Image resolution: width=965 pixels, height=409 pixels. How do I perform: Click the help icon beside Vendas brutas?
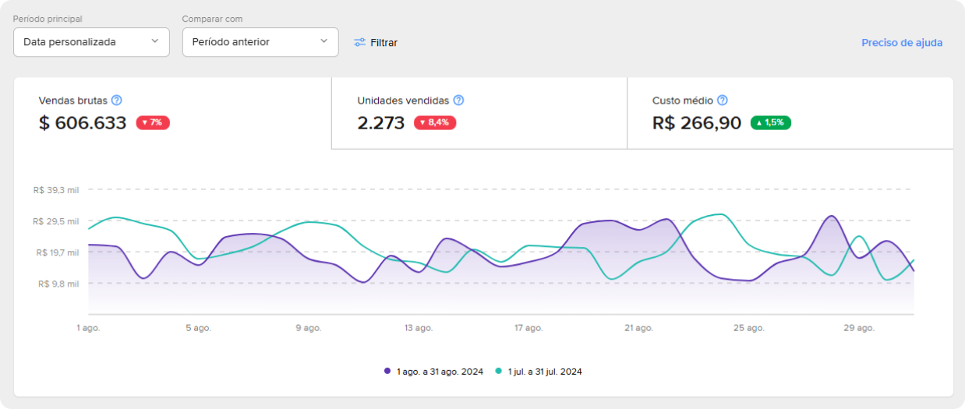pos(117,100)
